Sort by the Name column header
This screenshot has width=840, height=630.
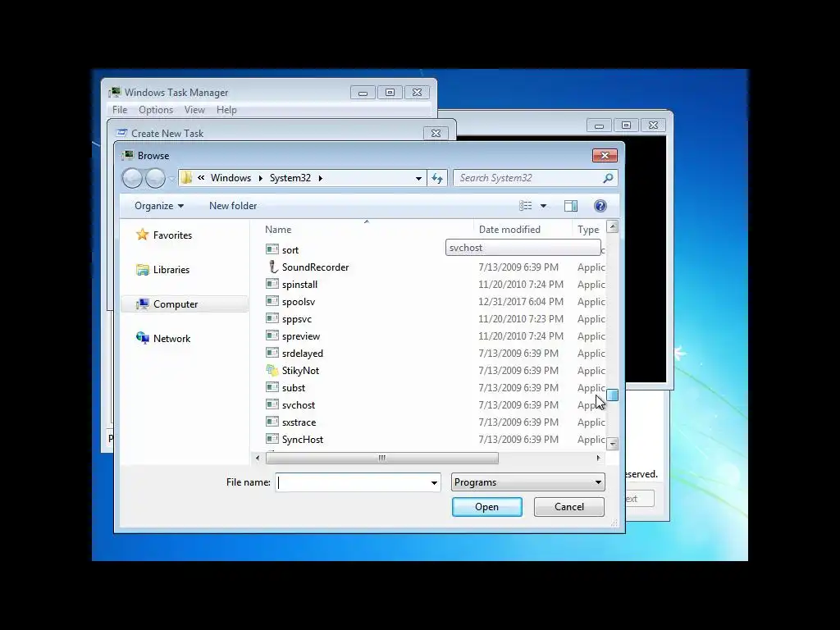278,230
